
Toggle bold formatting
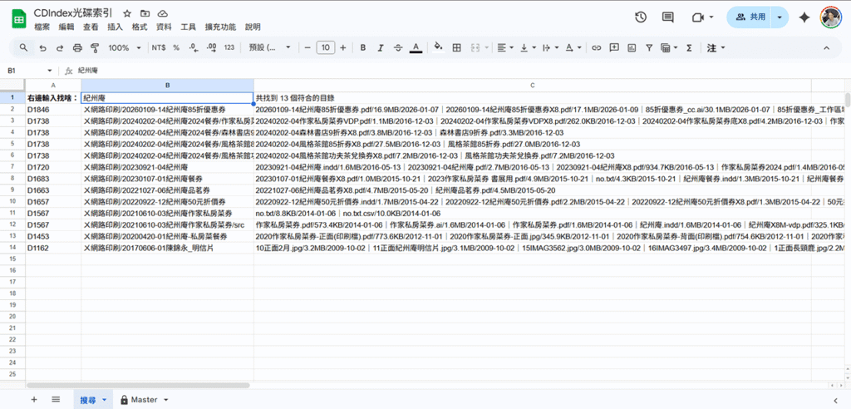[362, 48]
